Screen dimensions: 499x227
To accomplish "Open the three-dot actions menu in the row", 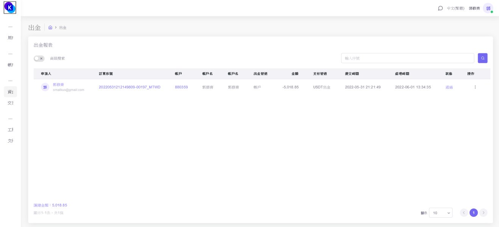I will (x=475, y=87).
